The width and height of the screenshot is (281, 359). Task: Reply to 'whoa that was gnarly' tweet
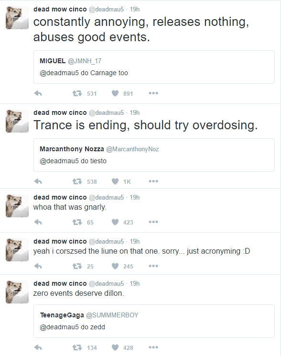pyautogui.click(x=38, y=222)
